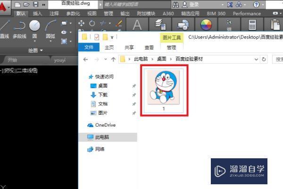Image resolution: width=283 pixels, height=189 pixels.
Task: Click the Erase tool icon
Action: (119, 23)
